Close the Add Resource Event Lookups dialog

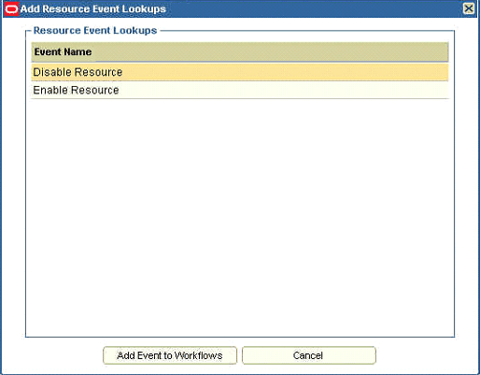(x=469, y=8)
